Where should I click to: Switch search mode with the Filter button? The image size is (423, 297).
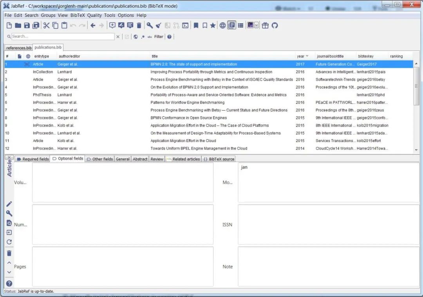(x=159, y=36)
